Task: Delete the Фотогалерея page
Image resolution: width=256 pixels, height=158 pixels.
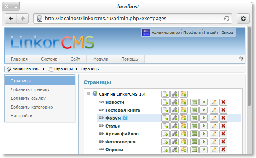Action: click(x=223, y=142)
